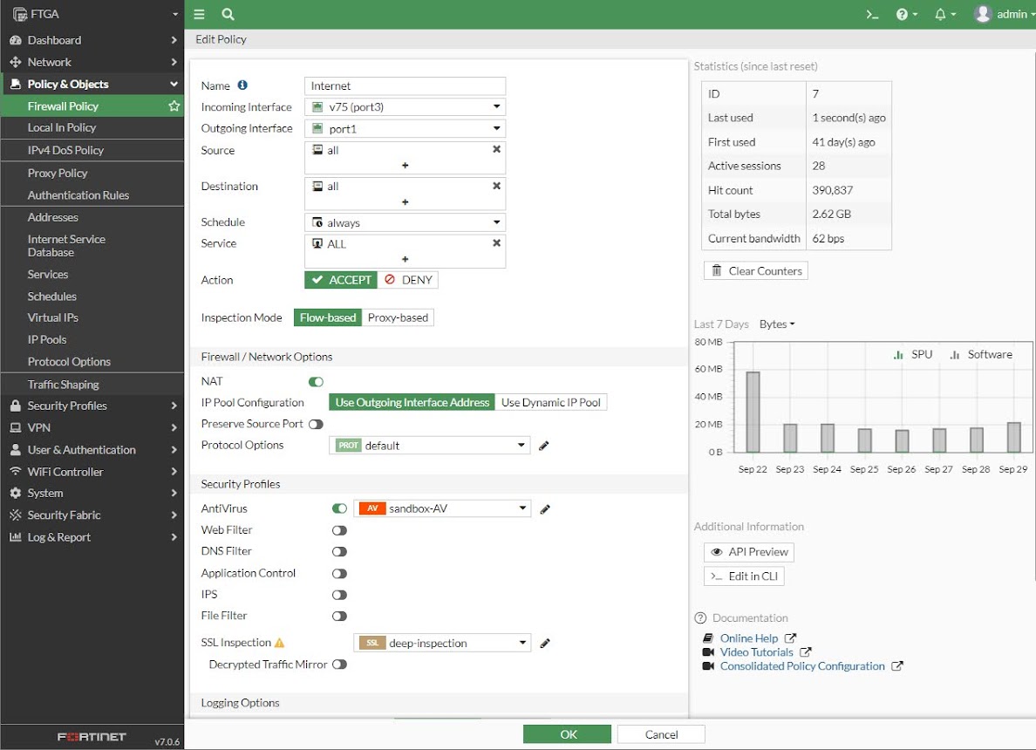Expand the Schedule always dropdown
This screenshot has width=1036, height=750.
click(405, 222)
